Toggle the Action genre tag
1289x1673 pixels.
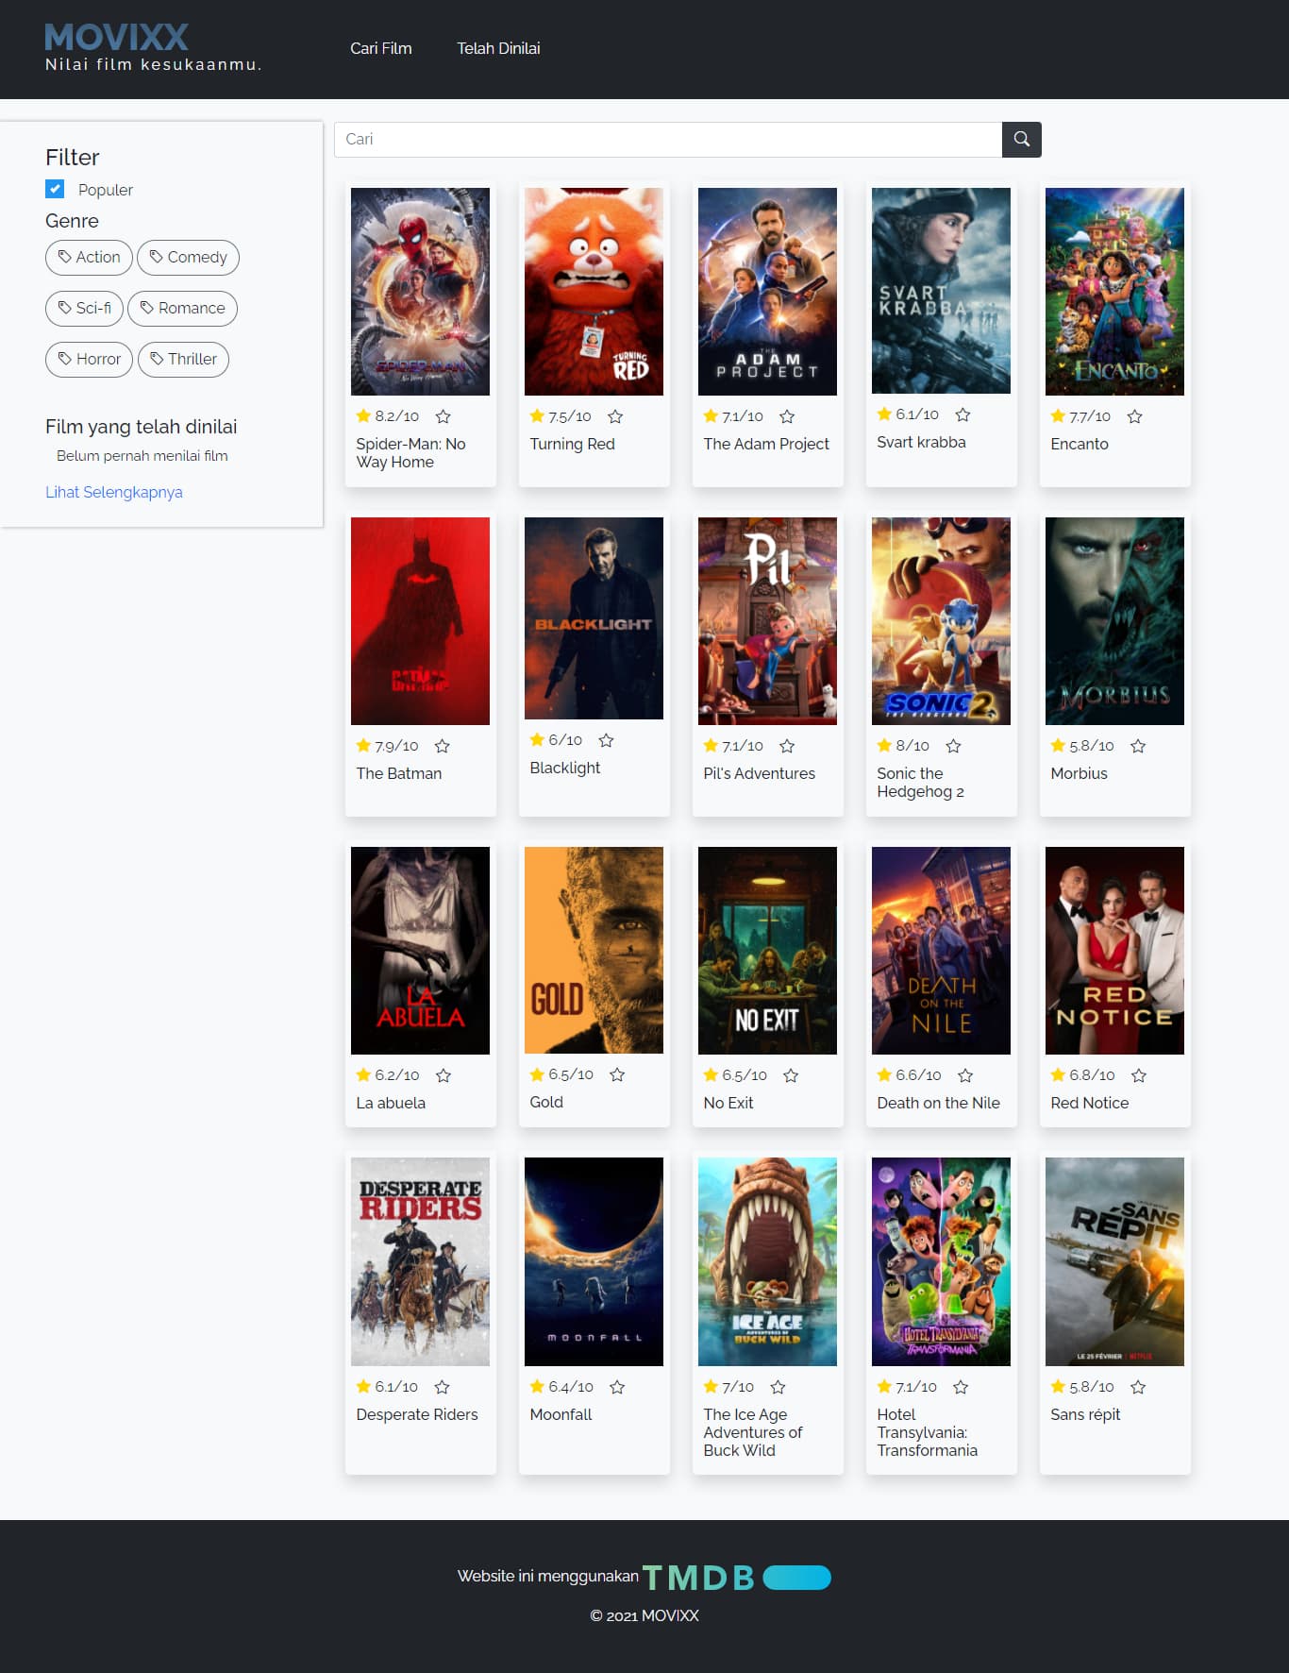coord(89,257)
